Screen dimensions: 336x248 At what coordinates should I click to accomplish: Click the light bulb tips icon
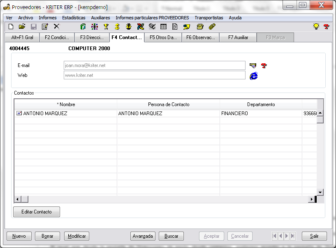(316, 27)
